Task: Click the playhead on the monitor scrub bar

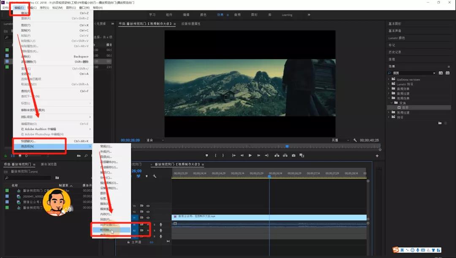Action: [287, 146]
